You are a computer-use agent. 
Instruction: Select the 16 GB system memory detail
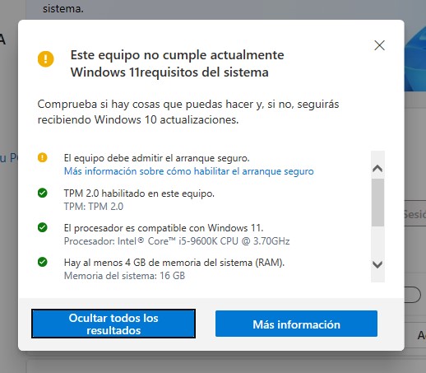pos(124,276)
